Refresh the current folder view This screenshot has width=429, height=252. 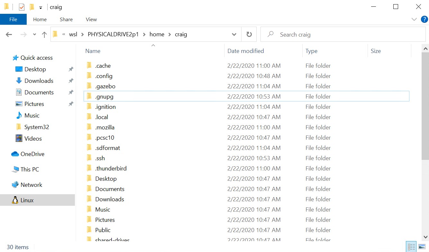click(249, 34)
